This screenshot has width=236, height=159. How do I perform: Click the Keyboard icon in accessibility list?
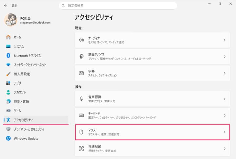82,115
